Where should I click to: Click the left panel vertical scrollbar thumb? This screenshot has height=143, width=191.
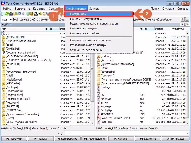(x=92, y=68)
